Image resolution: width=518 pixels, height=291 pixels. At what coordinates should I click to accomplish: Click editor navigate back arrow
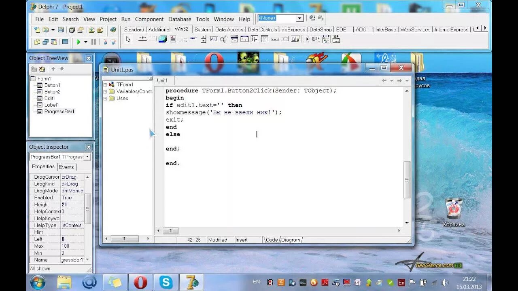click(x=384, y=80)
